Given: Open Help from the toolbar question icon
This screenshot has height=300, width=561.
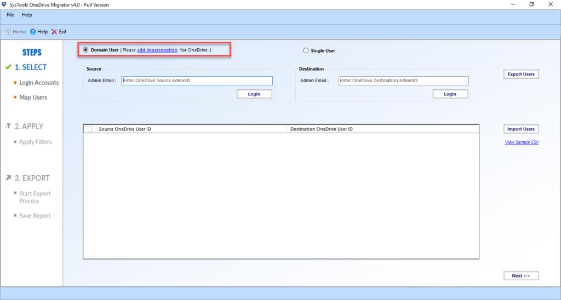Looking at the screenshot, I should click(x=33, y=32).
